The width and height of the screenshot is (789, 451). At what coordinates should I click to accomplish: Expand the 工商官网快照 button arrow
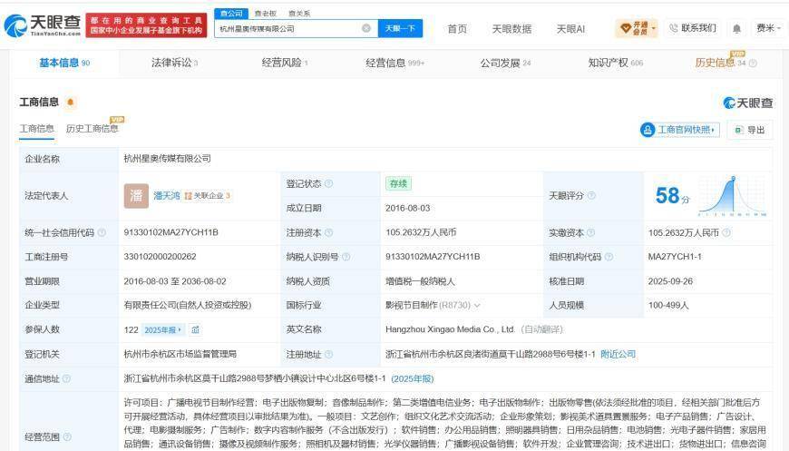pyautogui.click(x=713, y=130)
